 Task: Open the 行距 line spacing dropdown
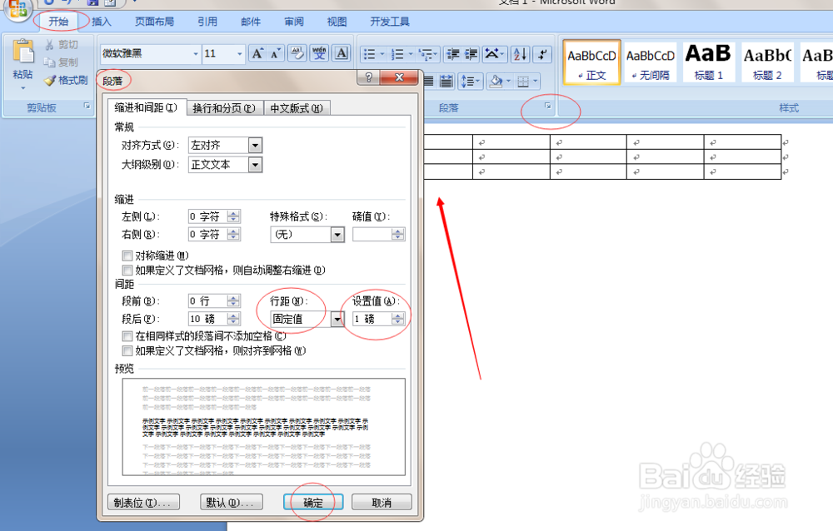(337, 318)
